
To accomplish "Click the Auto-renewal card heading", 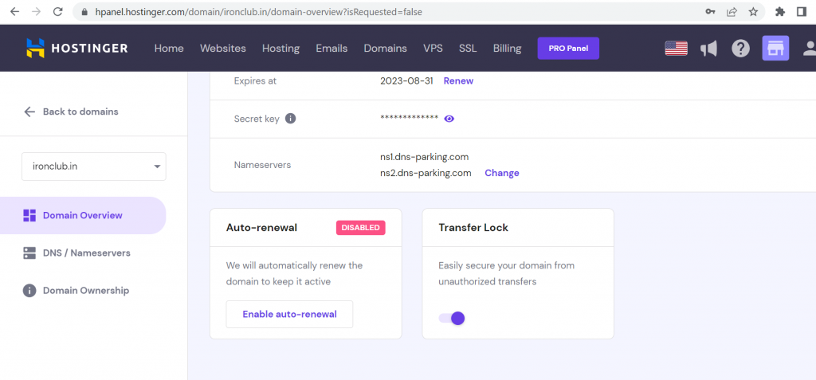I will coord(261,228).
